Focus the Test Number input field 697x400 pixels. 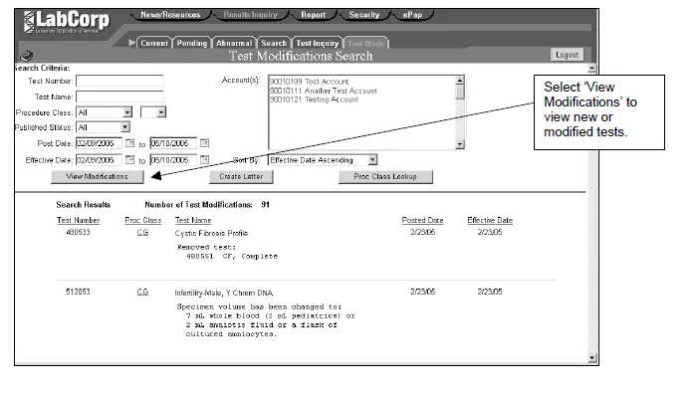click(x=120, y=81)
